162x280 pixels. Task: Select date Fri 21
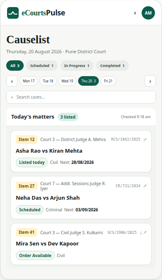[x=108, y=81]
